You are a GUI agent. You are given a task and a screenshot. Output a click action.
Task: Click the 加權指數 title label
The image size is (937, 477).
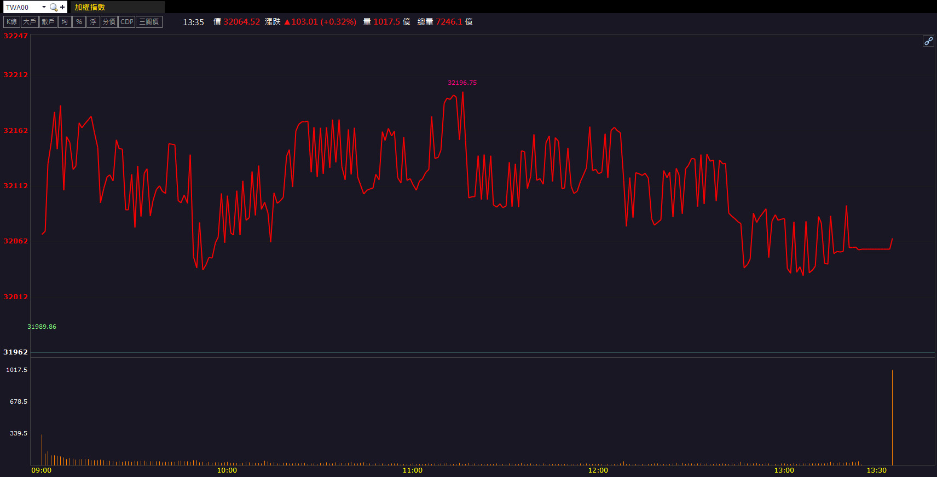click(x=90, y=7)
